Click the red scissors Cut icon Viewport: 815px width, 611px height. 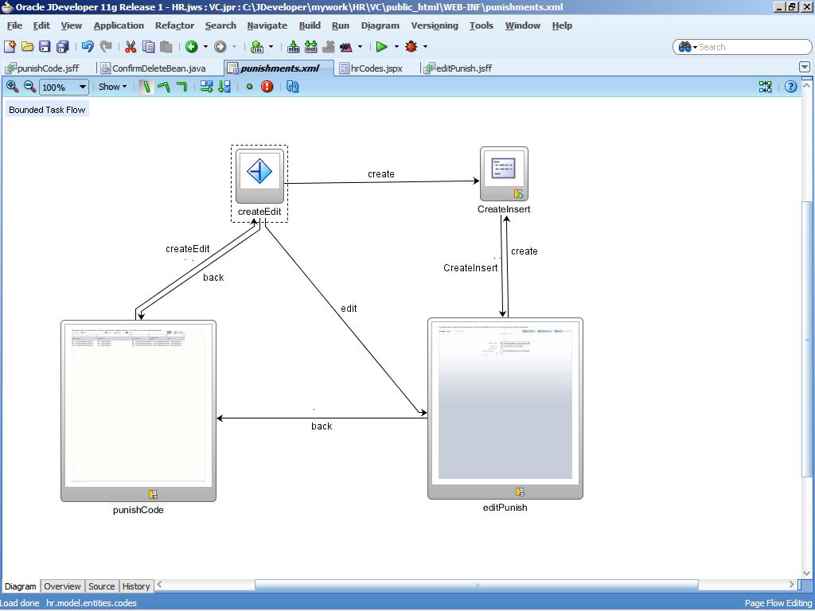tap(131, 47)
